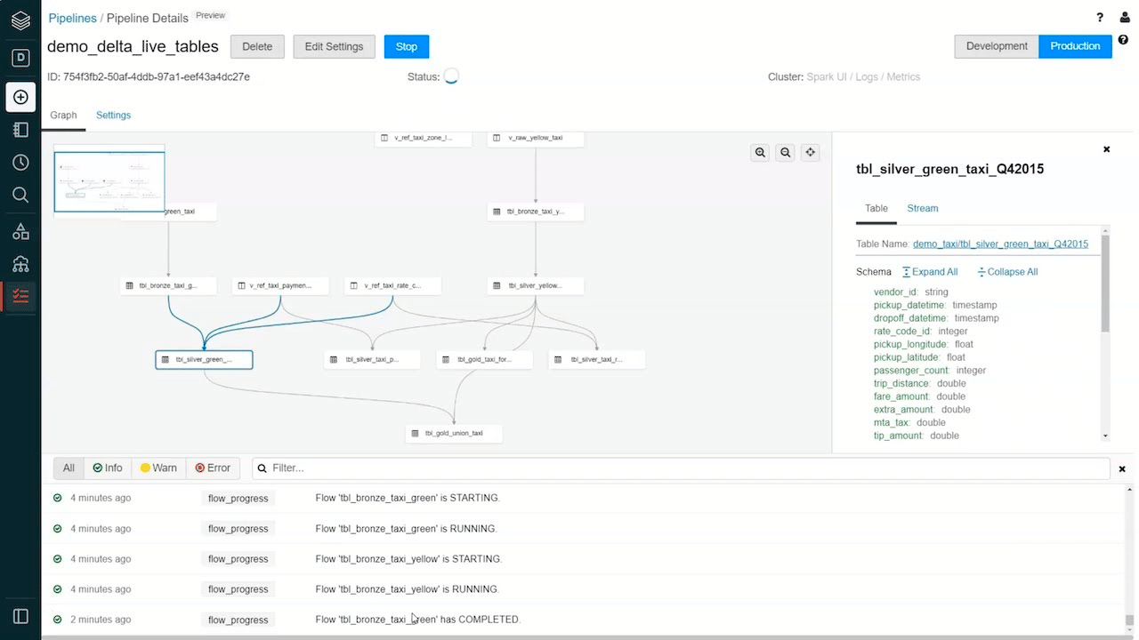Filter event log to Error entries

(213, 468)
